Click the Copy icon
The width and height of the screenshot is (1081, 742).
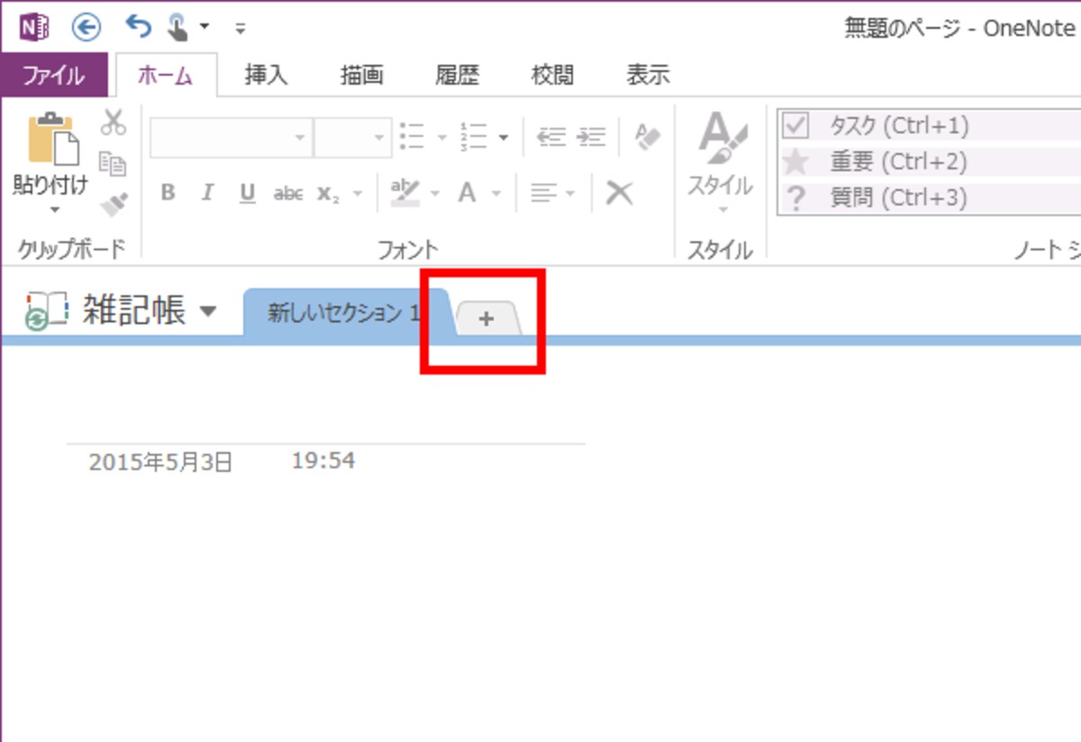tap(113, 163)
